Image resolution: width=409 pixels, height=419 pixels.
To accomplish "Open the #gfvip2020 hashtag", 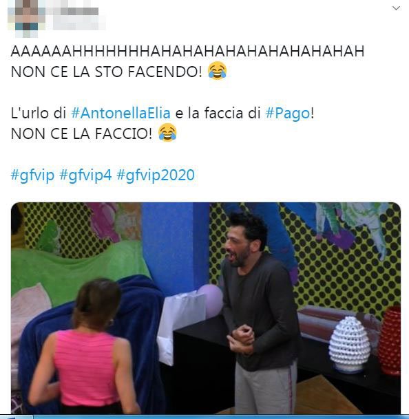I will click(156, 175).
